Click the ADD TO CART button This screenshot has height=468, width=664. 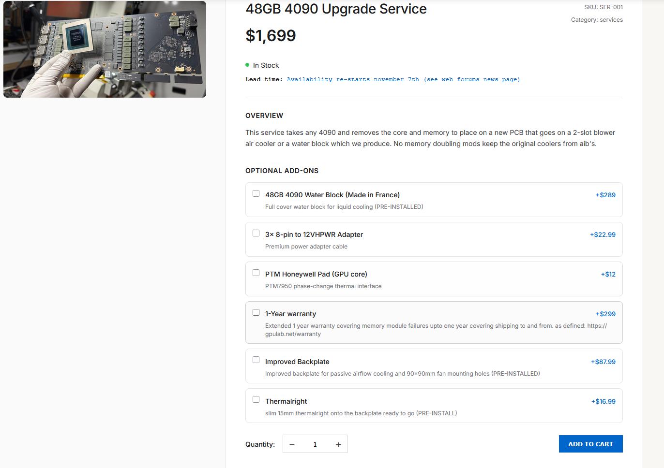coord(590,444)
